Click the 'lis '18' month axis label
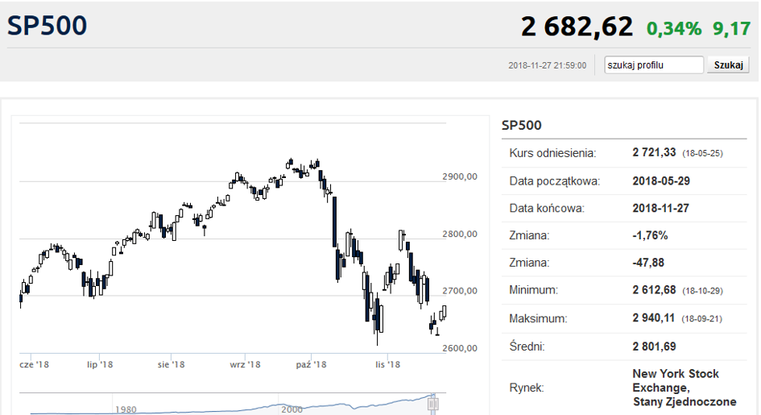 pyautogui.click(x=387, y=364)
